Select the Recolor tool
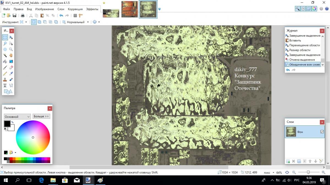This screenshot has width=330, height=185. point(11,79)
